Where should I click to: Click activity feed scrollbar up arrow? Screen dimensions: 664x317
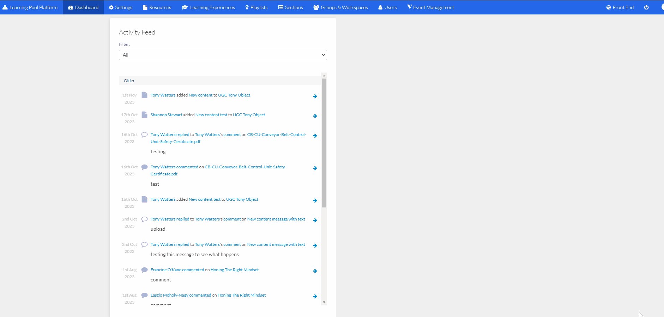(x=324, y=76)
